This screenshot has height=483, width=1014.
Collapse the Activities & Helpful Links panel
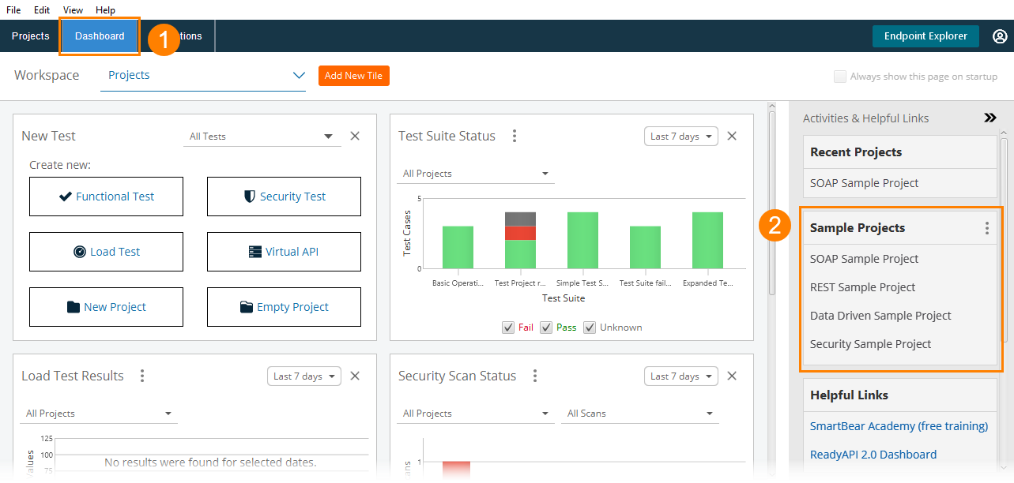989,118
